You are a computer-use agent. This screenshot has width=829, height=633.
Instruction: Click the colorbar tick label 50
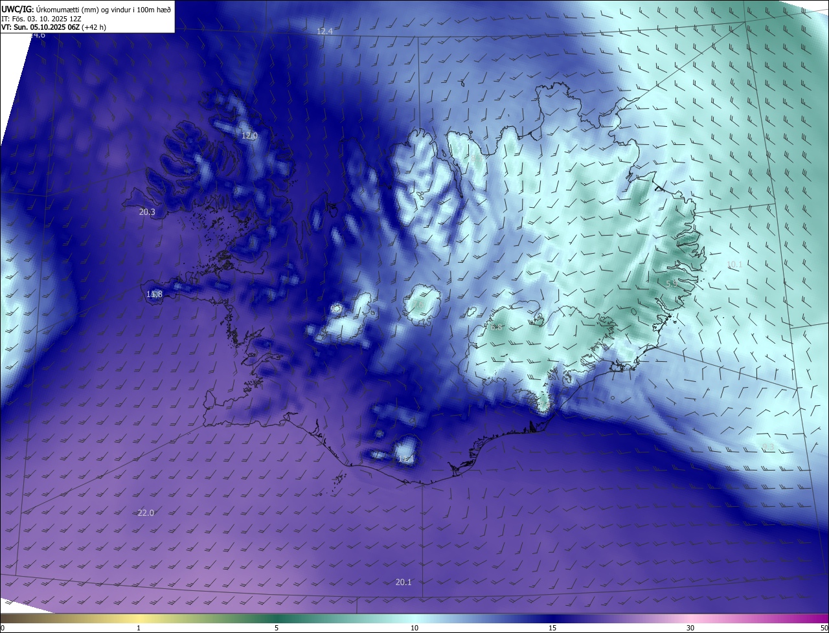click(x=824, y=628)
